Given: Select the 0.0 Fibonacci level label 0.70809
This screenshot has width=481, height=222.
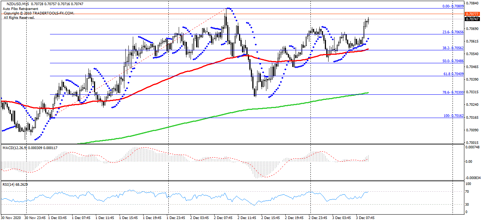Looking at the screenshot, I should [x=453, y=6].
